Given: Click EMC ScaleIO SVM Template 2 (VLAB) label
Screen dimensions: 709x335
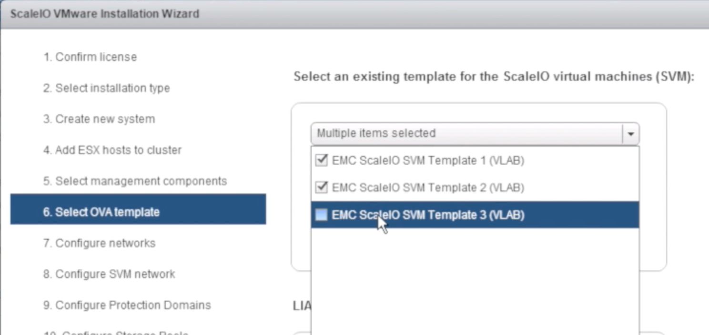Looking at the screenshot, I should (428, 187).
